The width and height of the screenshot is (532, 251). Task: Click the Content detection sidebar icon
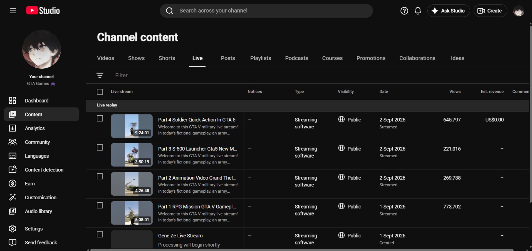pyautogui.click(x=12, y=170)
